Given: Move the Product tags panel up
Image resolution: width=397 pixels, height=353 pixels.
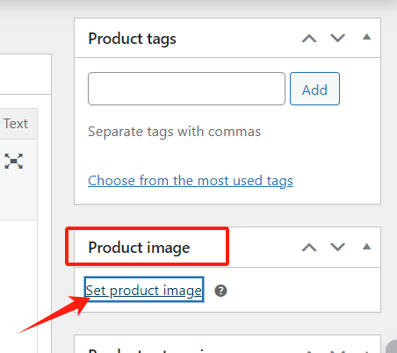Looking at the screenshot, I should pyautogui.click(x=309, y=39).
